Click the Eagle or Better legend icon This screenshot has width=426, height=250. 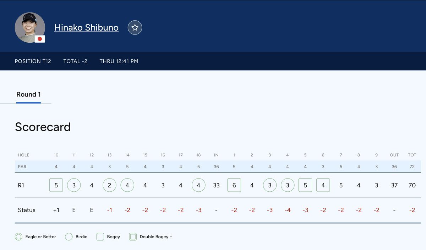pyautogui.click(x=19, y=236)
